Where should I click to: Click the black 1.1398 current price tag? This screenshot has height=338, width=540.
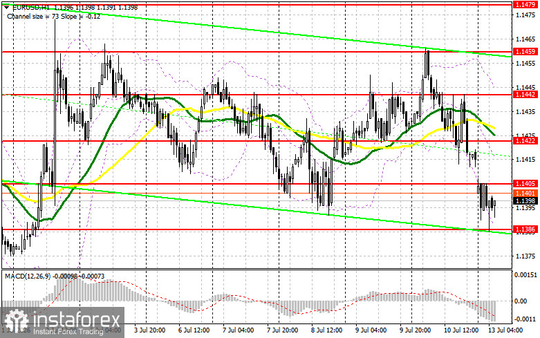coord(525,200)
